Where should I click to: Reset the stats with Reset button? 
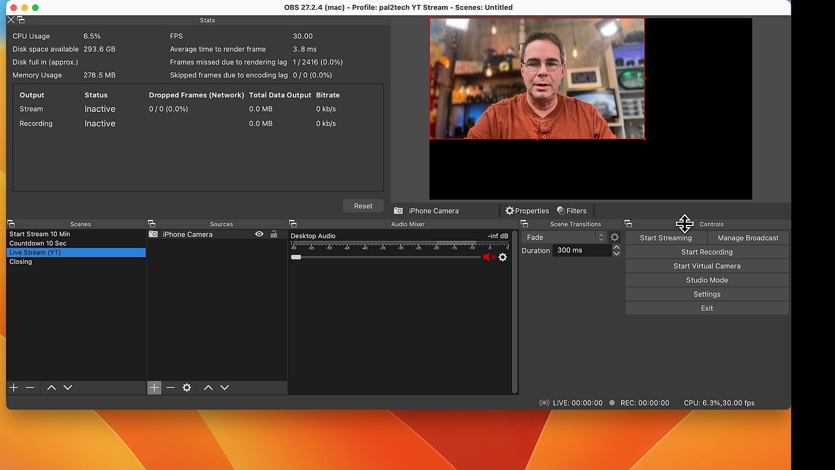(x=363, y=206)
